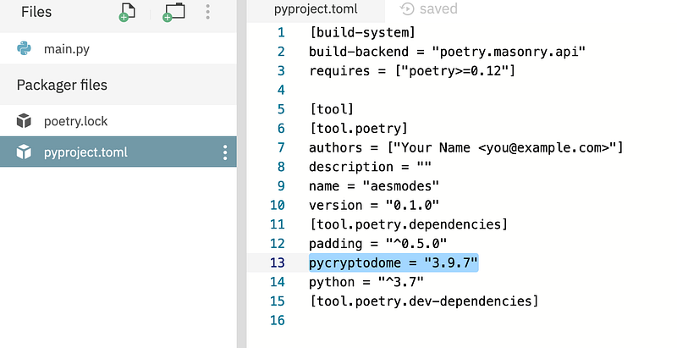Click the authors line in editor
The image size is (677, 348).
click(x=466, y=147)
